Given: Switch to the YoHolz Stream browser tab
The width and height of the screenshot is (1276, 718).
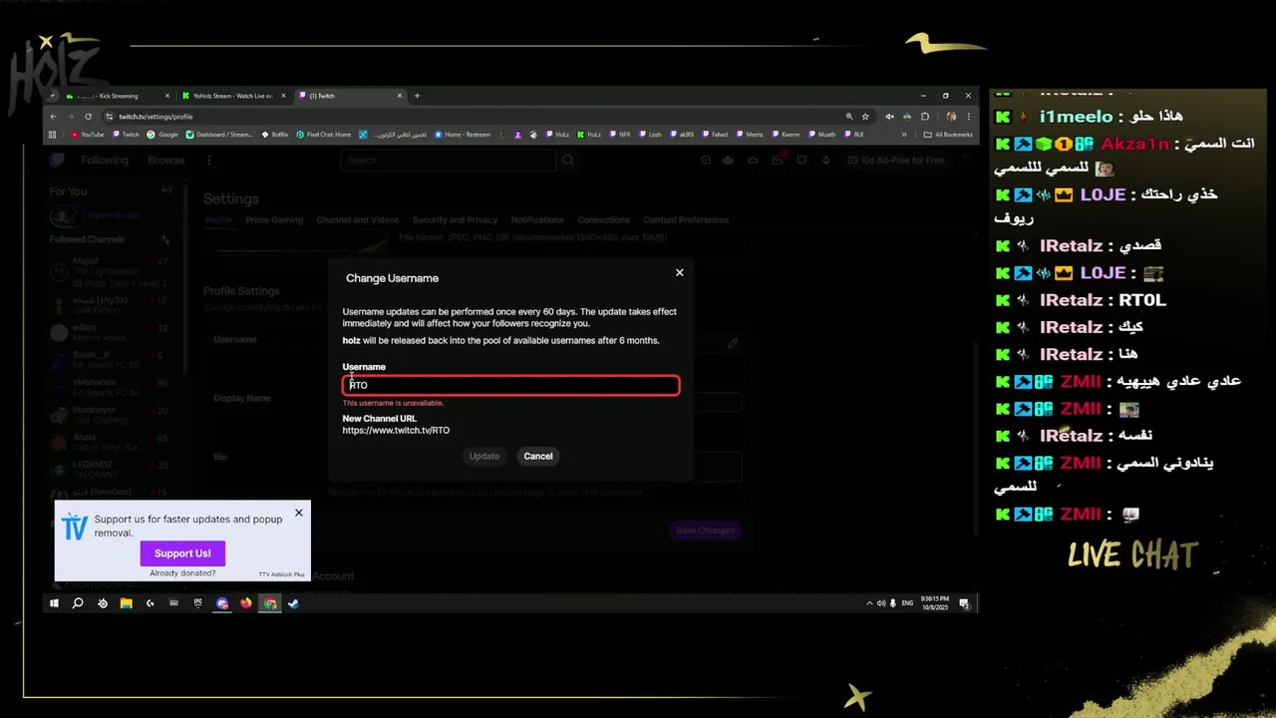Looking at the screenshot, I should pyautogui.click(x=231, y=96).
